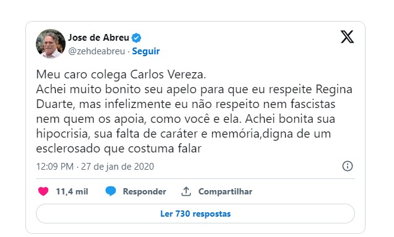Open Jose de Abreu's profile photo
Image resolution: width=394 pixels, height=237 pixels.
click(51, 44)
